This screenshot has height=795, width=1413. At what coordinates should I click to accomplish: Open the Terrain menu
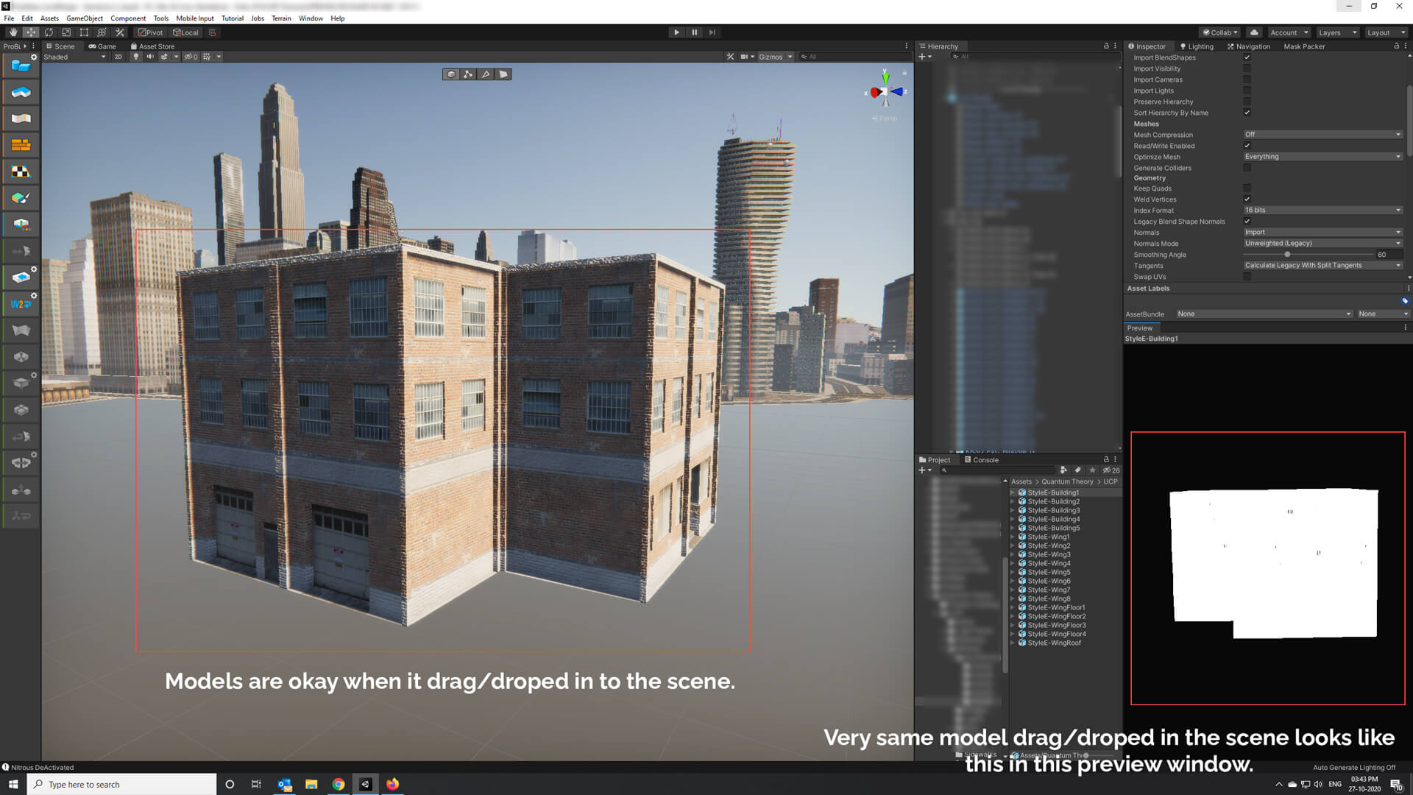coord(281,18)
